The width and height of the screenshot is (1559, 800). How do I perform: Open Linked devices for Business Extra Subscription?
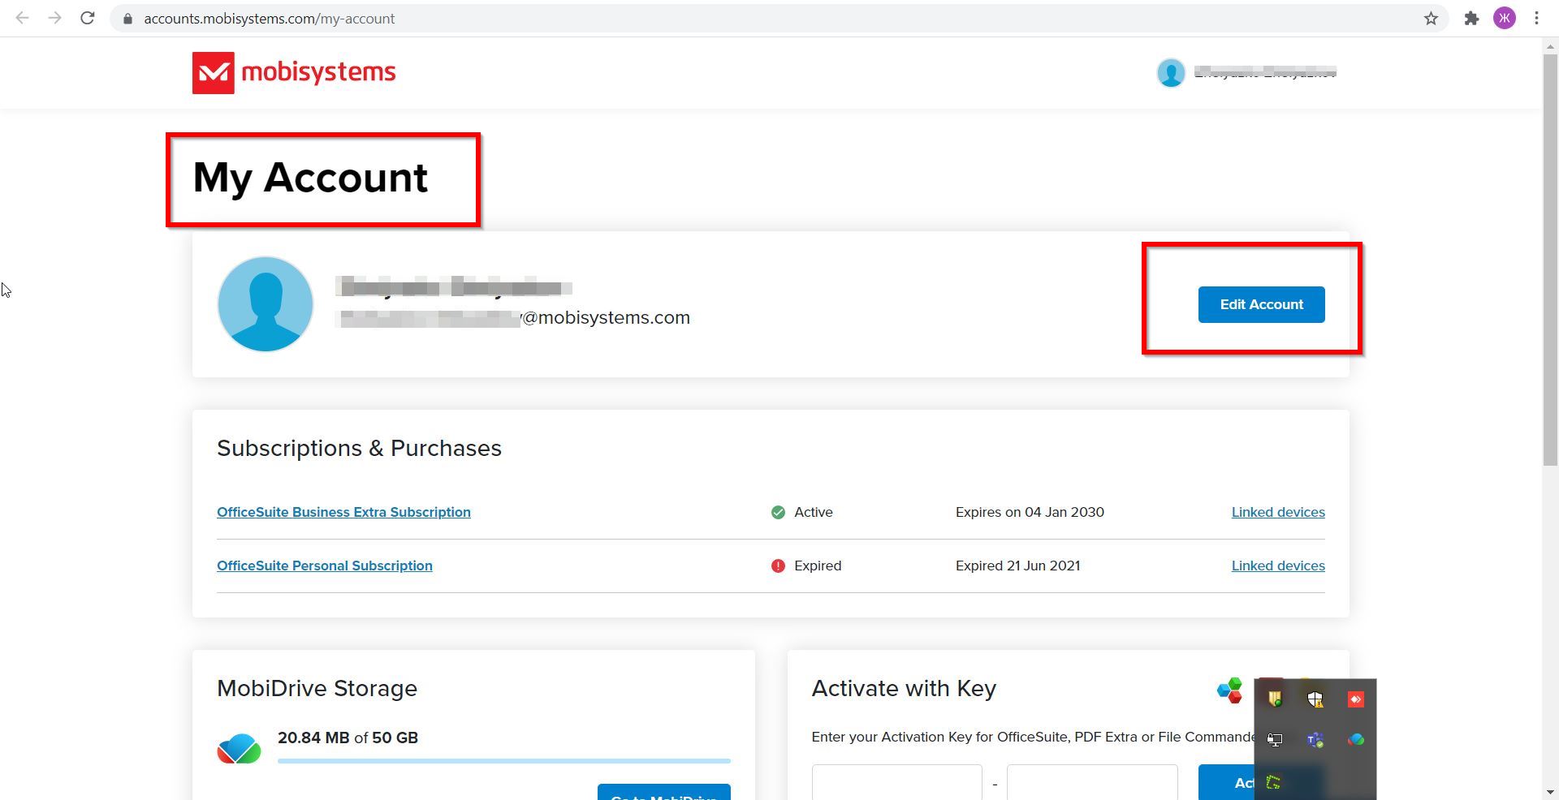(x=1278, y=512)
